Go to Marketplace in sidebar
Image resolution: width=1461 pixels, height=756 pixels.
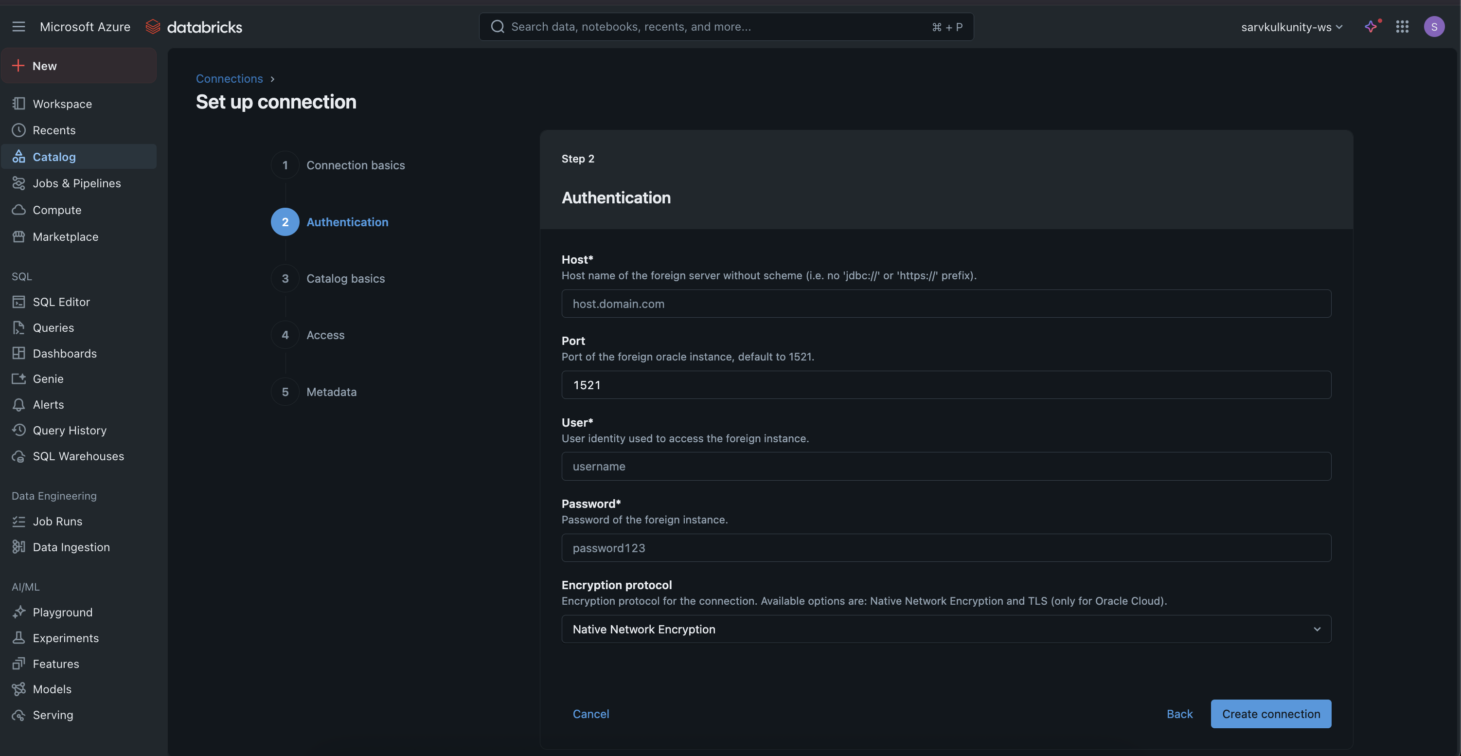[x=65, y=236]
